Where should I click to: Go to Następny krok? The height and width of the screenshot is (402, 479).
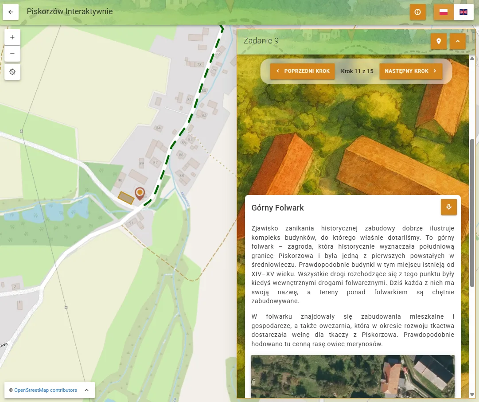coord(411,71)
